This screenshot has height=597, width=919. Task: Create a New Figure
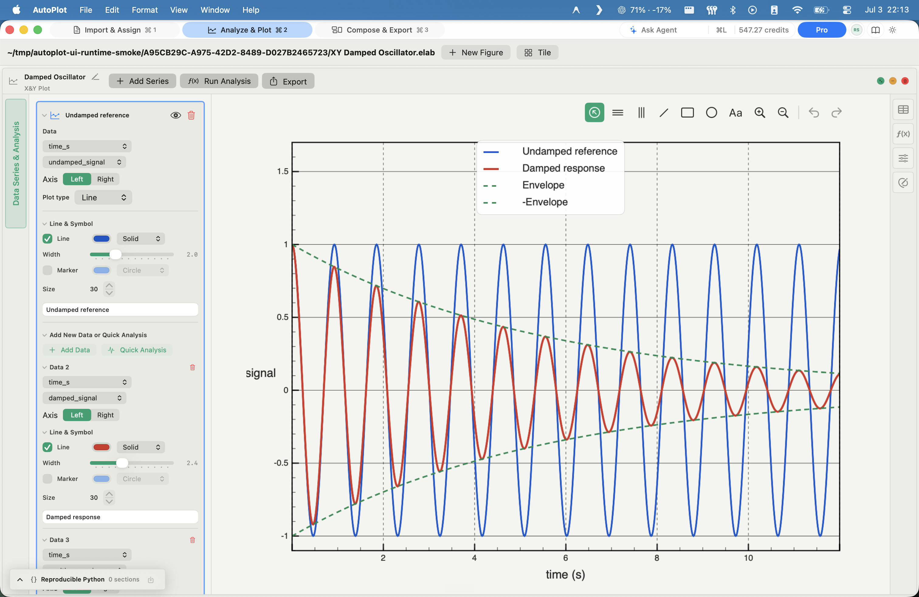point(476,53)
